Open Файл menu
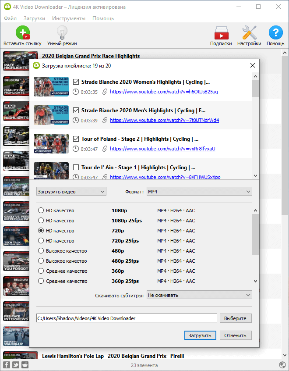 [x=10, y=18]
